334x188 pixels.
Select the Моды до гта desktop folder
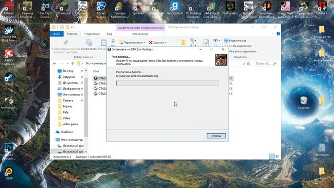[322, 32]
